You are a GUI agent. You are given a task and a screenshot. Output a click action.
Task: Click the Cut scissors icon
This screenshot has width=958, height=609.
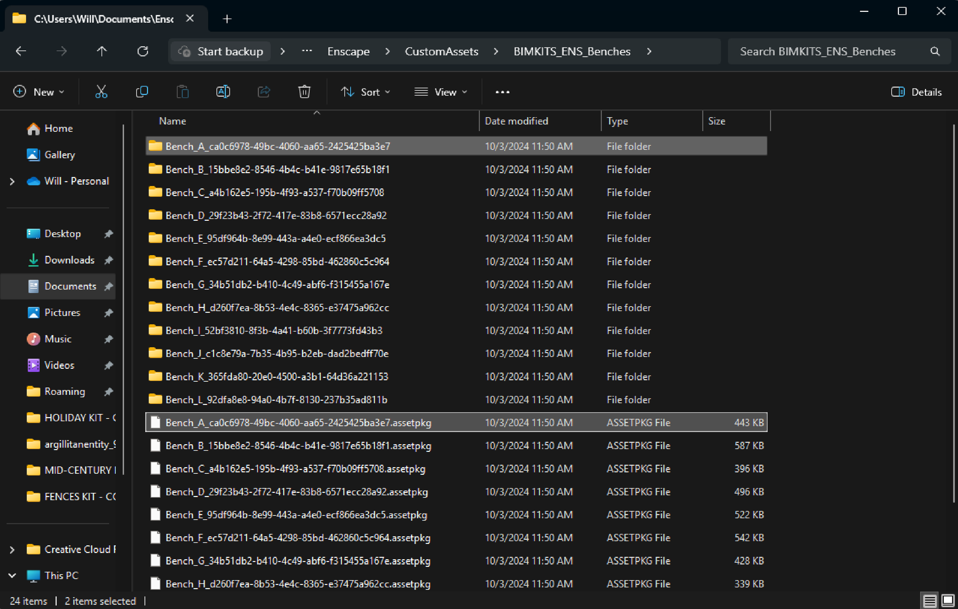101,92
